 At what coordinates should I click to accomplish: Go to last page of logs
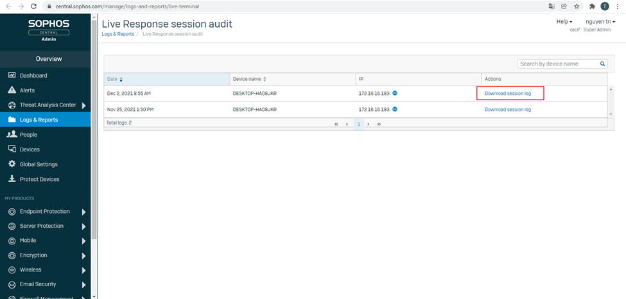pos(379,124)
